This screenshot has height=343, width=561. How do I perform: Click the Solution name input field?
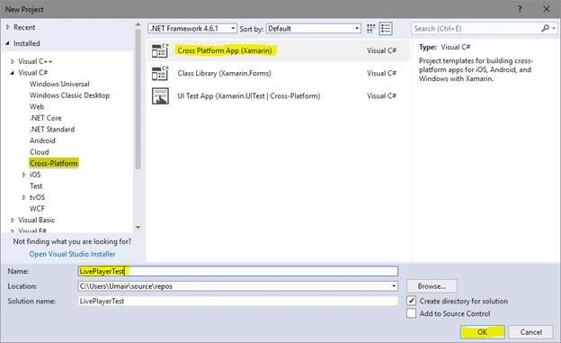click(238, 301)
